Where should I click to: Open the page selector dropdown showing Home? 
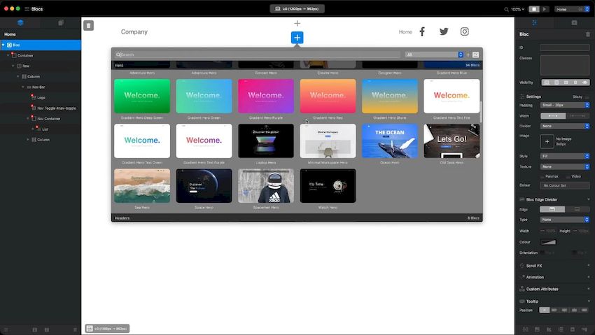(572, 8)
